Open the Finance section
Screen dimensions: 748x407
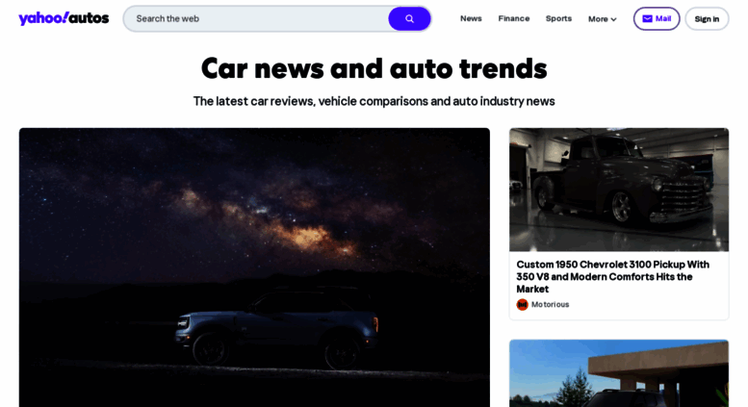514,18
